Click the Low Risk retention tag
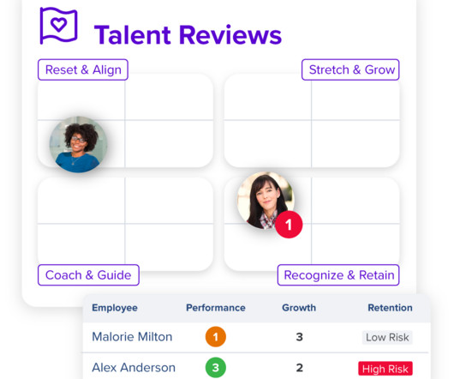 pos(387,337)
